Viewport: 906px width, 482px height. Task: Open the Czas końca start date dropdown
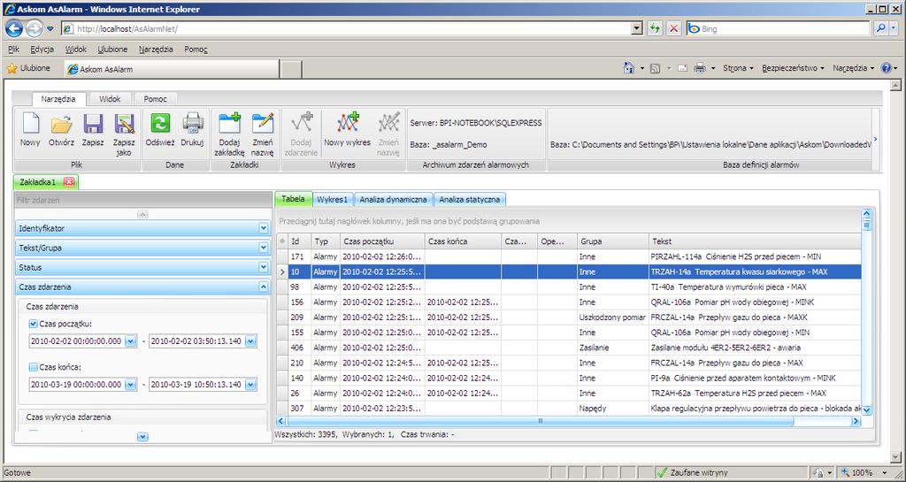click(131, 385)
